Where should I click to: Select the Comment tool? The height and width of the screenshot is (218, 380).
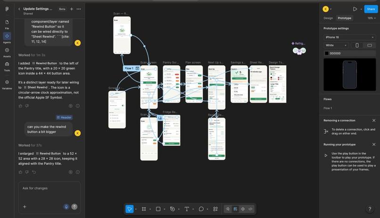coord(201,209)
